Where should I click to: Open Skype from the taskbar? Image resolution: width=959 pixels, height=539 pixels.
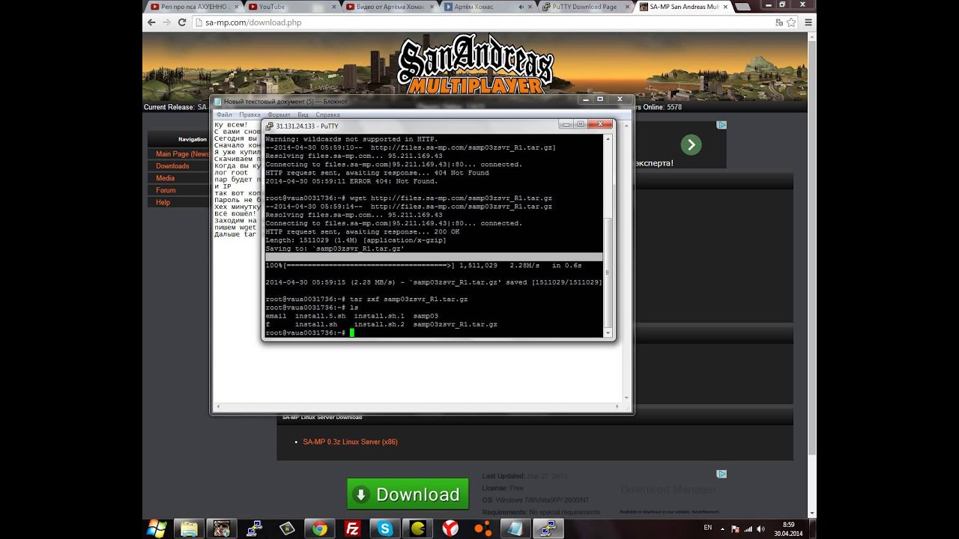tap(385, 529)
